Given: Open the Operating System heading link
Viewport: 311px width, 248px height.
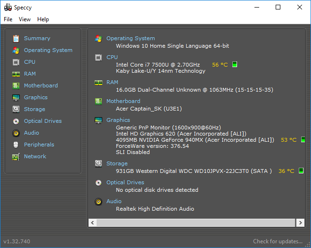Looking at the screenshot, I should tap(131, 38).
